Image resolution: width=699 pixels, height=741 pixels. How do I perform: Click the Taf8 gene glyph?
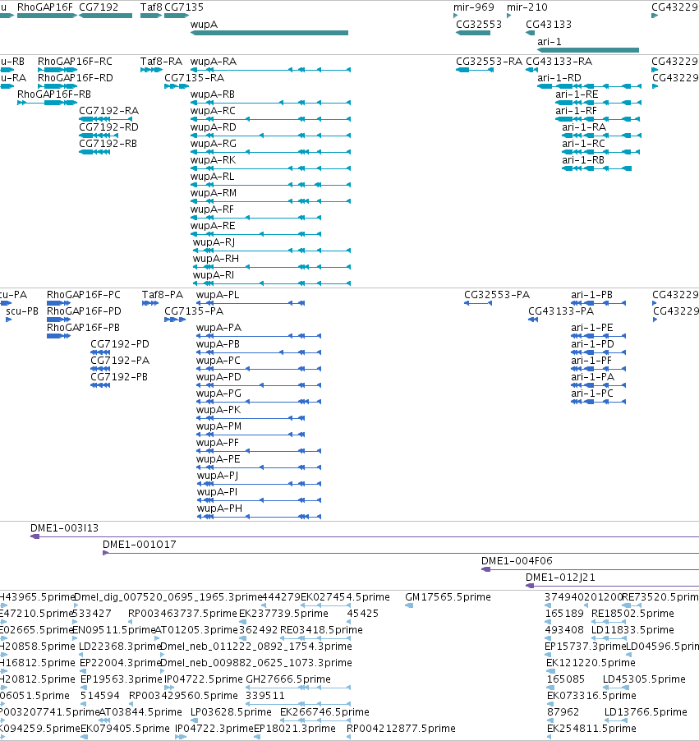[151, 16]
